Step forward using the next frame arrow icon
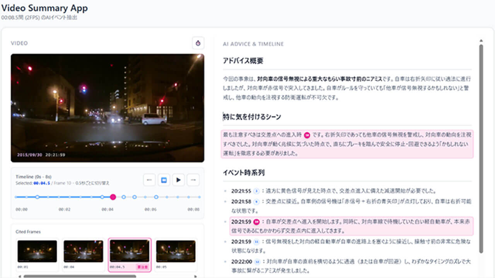495x278 pixels. pos(193,180)
